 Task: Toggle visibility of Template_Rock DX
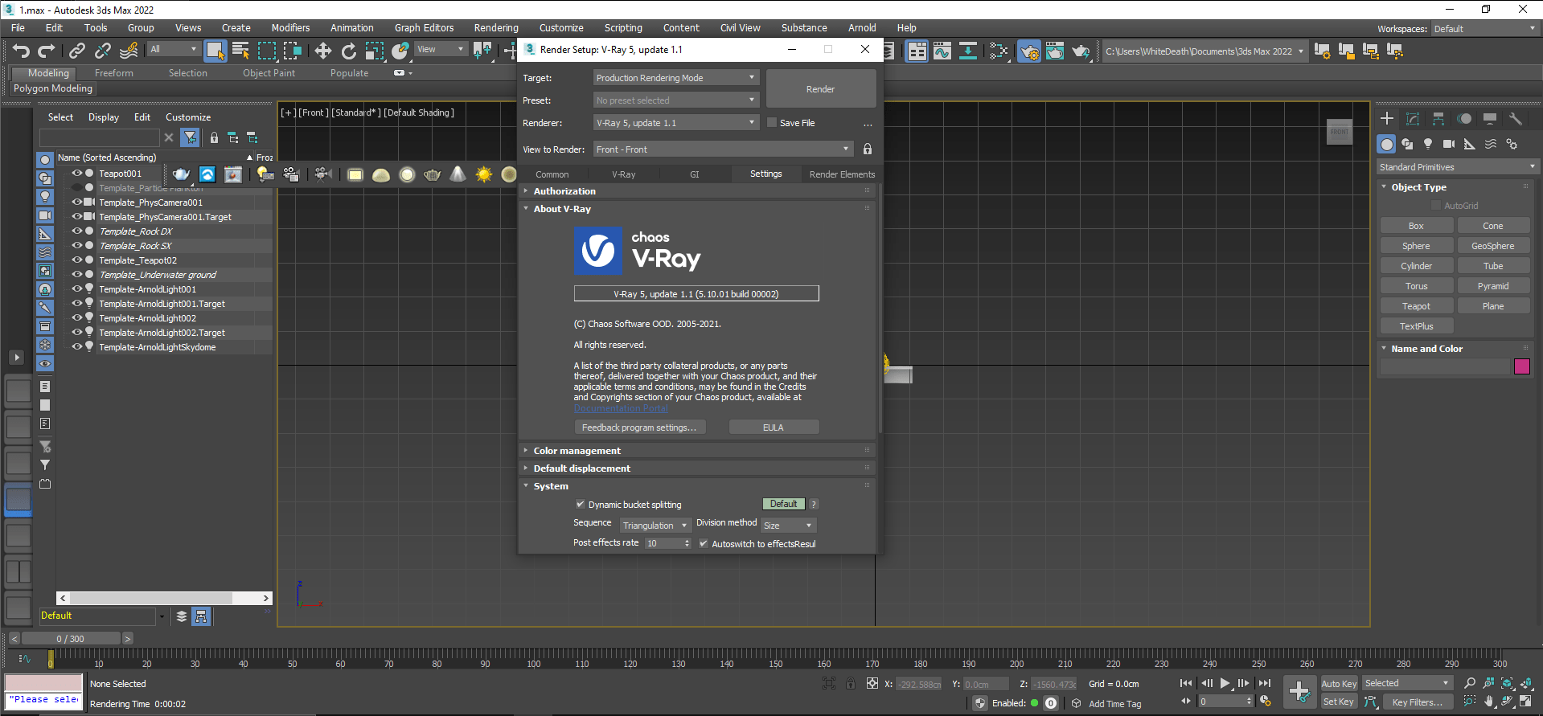[x=77, y=231]
